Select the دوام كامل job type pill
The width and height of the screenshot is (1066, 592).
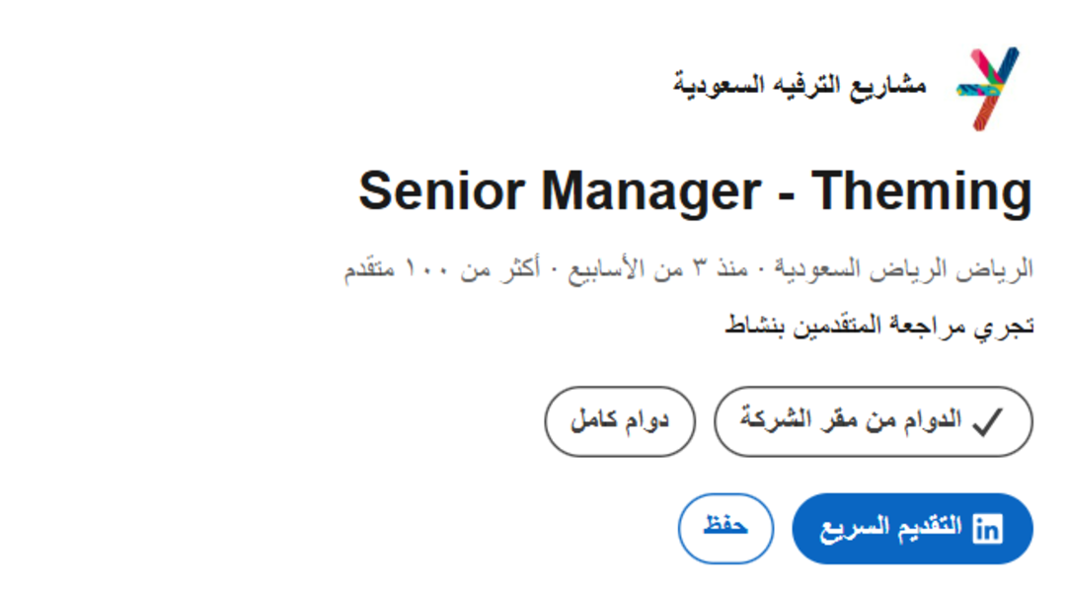tap(620, 421)
